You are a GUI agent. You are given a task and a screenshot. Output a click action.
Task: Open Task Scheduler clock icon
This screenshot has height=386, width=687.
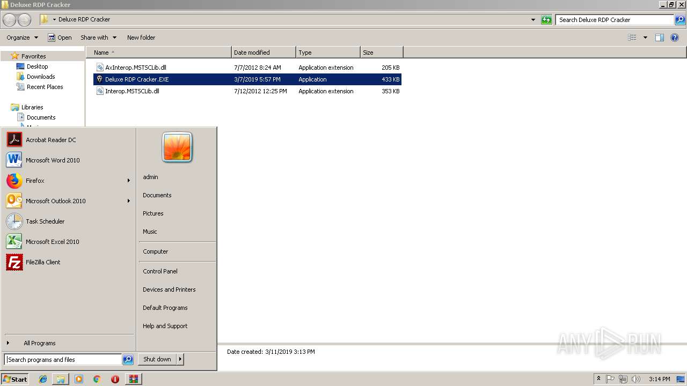tap(14, 221)
